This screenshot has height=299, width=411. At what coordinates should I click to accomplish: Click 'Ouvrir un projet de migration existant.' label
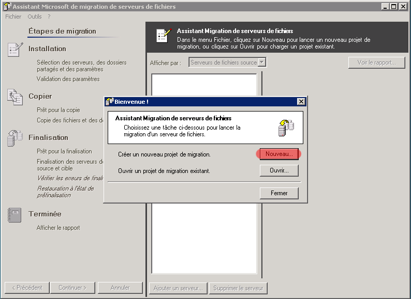tap(164, 171)
